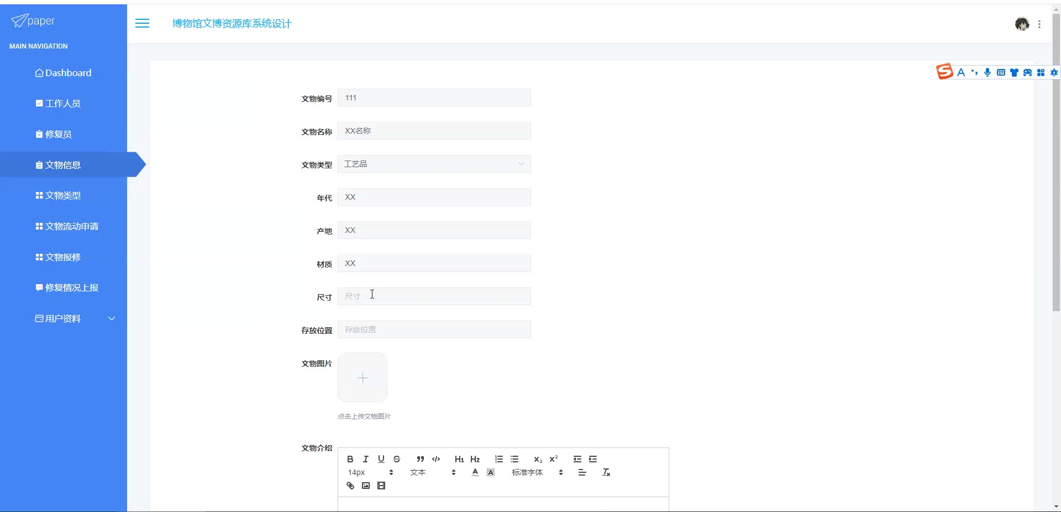Create an ordered numbered list
This screenshot has width=1061, height=512.
499,459
